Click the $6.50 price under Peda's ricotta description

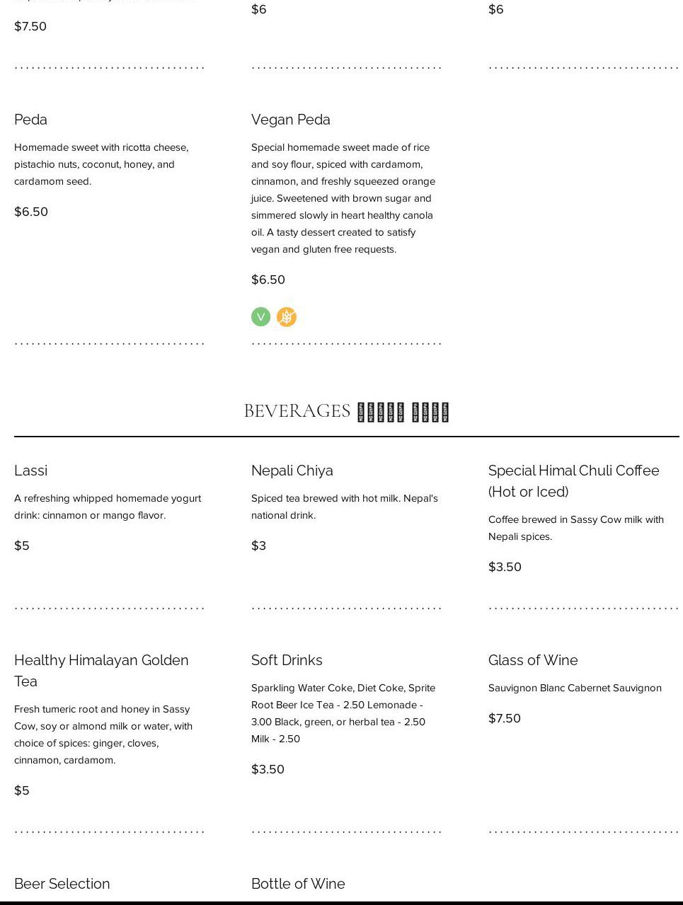pos(31,212)
